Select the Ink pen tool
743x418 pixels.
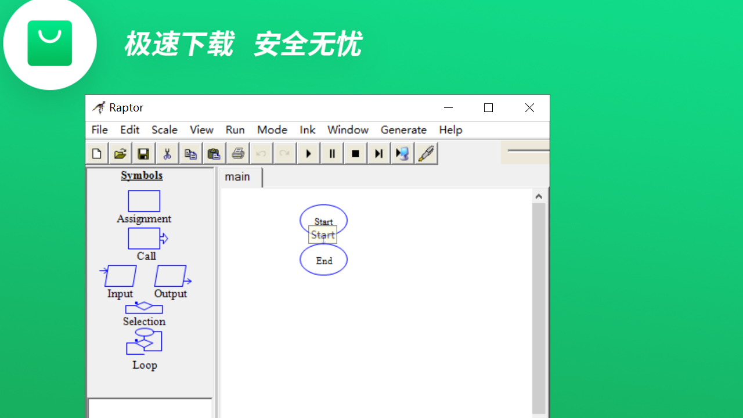[426, 153]
